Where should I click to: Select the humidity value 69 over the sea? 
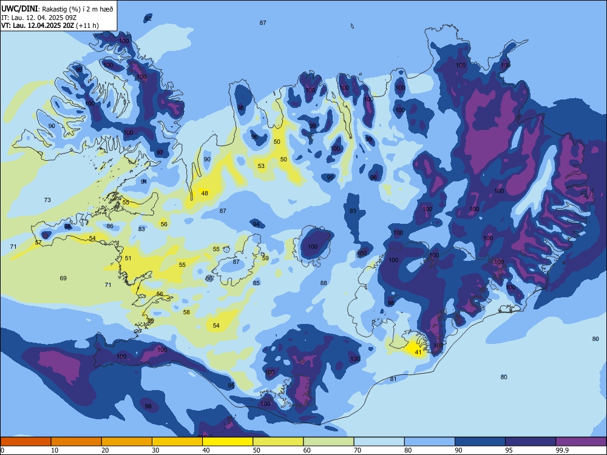(63, 278)
